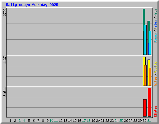
Task: Select the Files legend label
Action: pos(155,24)
